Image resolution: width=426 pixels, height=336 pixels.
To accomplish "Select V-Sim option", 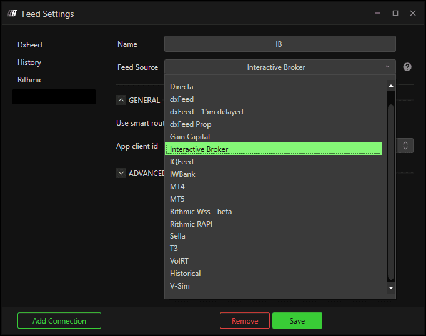I will 273,286.
